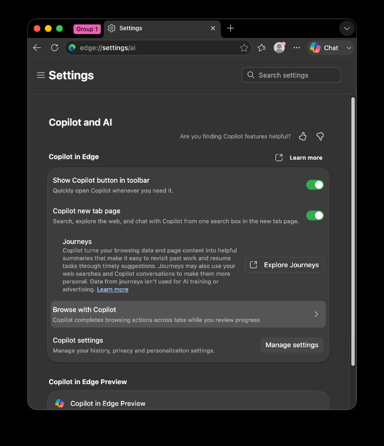The width and height of the screenshot is (384, 446).
Task: Select the Settings tab
Action: 162,28
